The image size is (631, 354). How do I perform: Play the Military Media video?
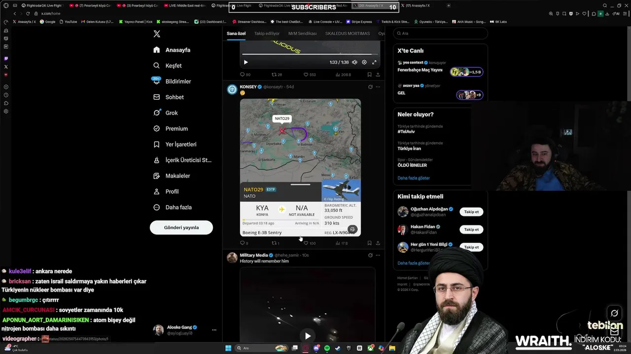coord(308,336)
